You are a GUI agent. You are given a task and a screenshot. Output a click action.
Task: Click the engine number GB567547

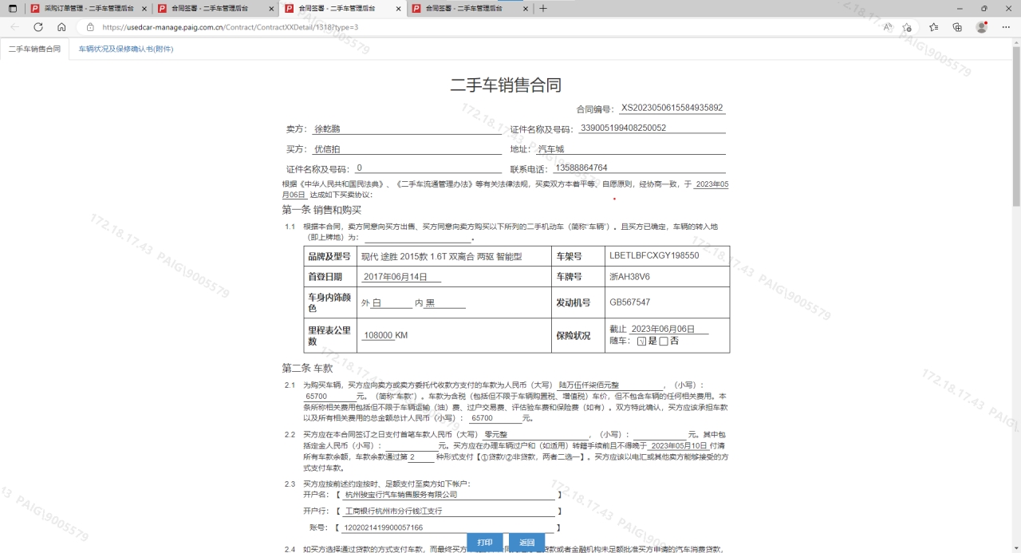(629, 302)
